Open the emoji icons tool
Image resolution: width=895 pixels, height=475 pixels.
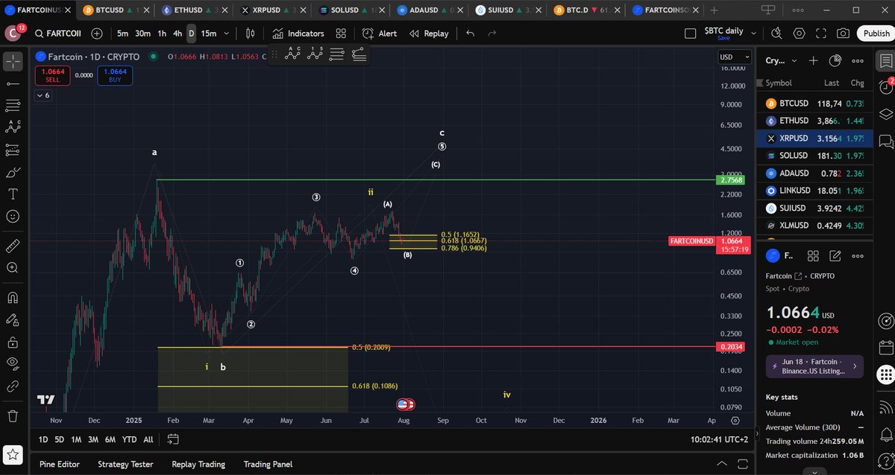click(13, 217)
